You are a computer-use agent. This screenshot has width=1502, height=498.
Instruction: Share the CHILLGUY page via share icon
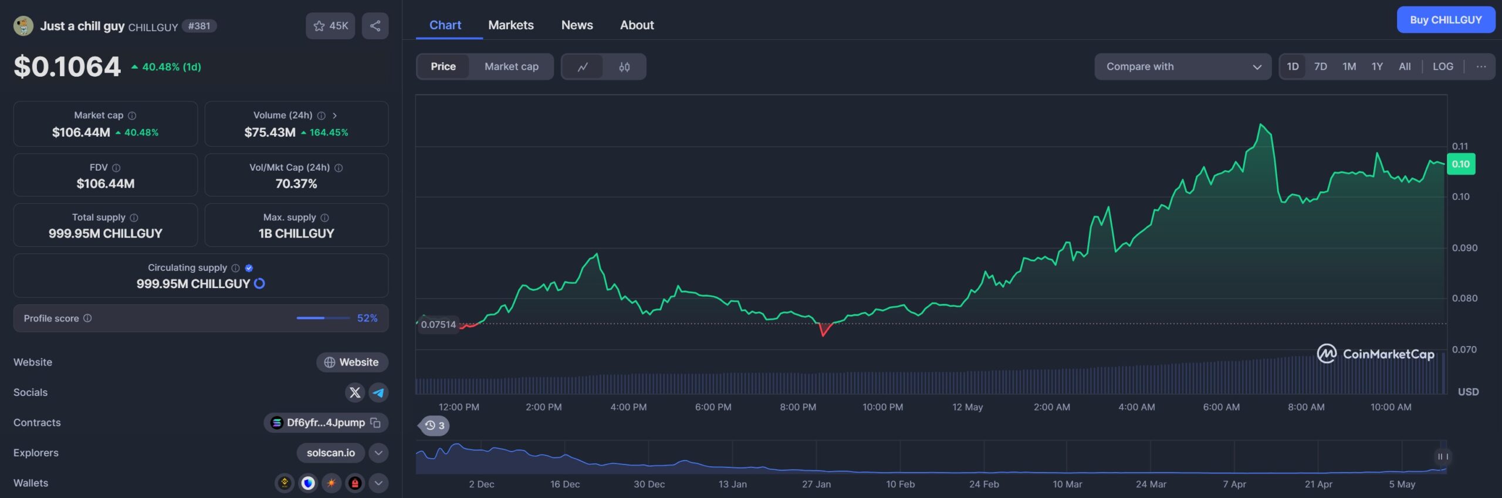pyautogui.click(x=375, y=26)
